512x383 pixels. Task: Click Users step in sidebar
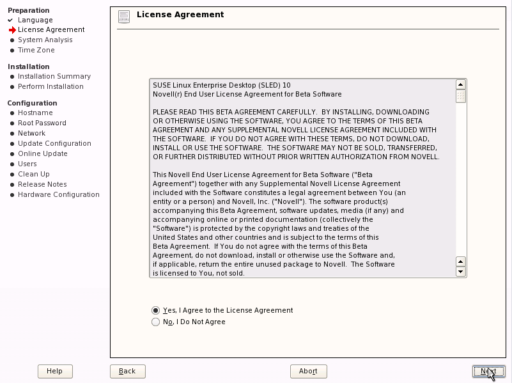click(27, 164)
